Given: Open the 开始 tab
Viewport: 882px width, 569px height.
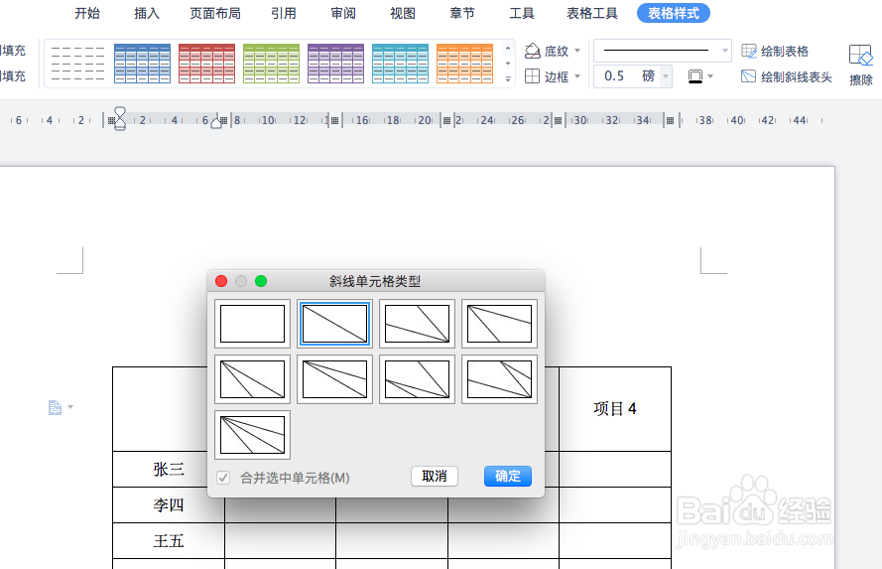Looking at the screenshot, I should (87, 13).
